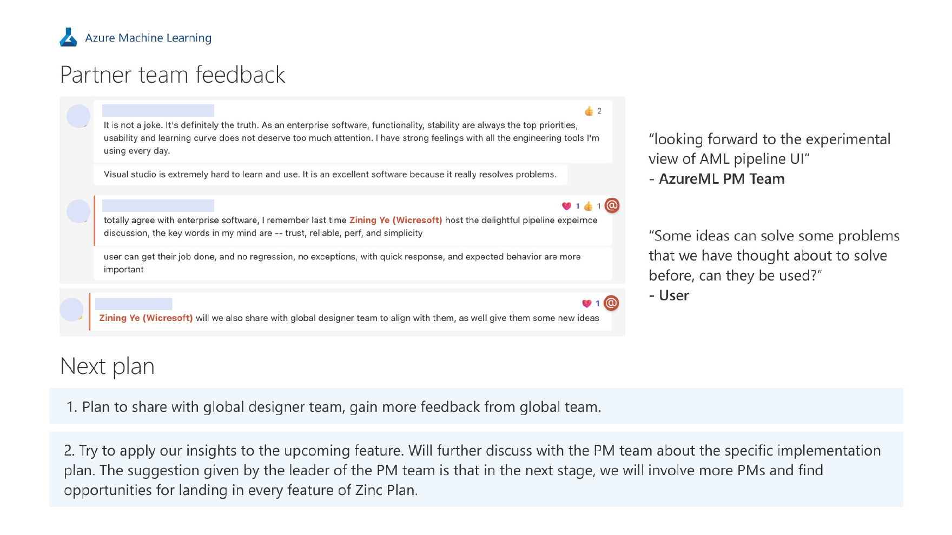Click the 'It is not a joke' message text
Screen dimensions: 952x535
[352, 138]
